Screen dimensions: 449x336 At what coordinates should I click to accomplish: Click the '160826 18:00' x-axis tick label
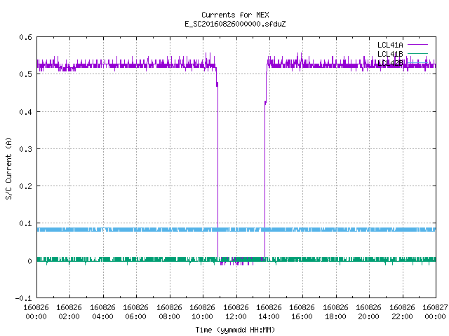click(x=335, y=312)
